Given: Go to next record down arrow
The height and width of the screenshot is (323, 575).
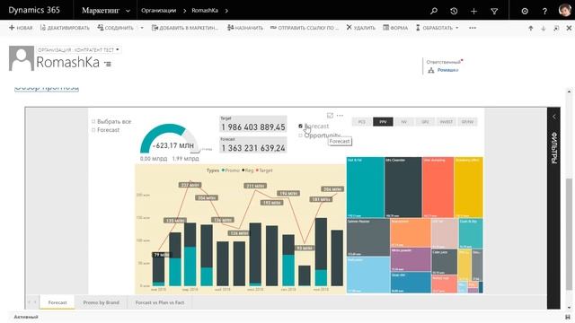Looking at the screenshot, I should tap(544, 28).
